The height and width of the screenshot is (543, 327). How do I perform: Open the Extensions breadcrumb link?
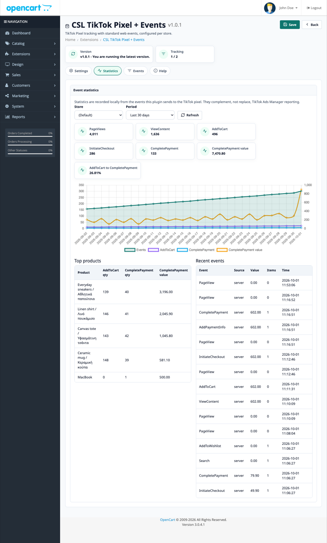coord(89,40)
